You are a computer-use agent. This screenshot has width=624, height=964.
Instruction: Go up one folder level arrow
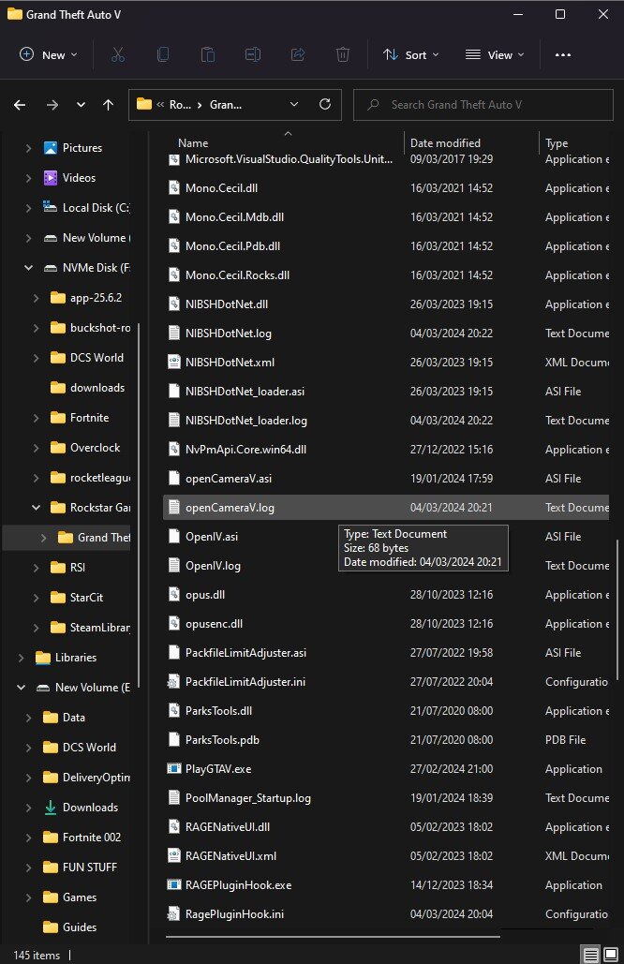pos(108,105)
